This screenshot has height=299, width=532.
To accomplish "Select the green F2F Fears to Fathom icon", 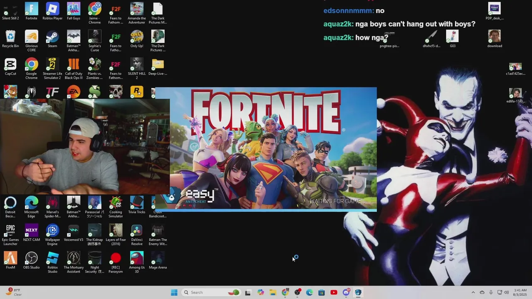I will pyautogui.click(x=116, y=41).
